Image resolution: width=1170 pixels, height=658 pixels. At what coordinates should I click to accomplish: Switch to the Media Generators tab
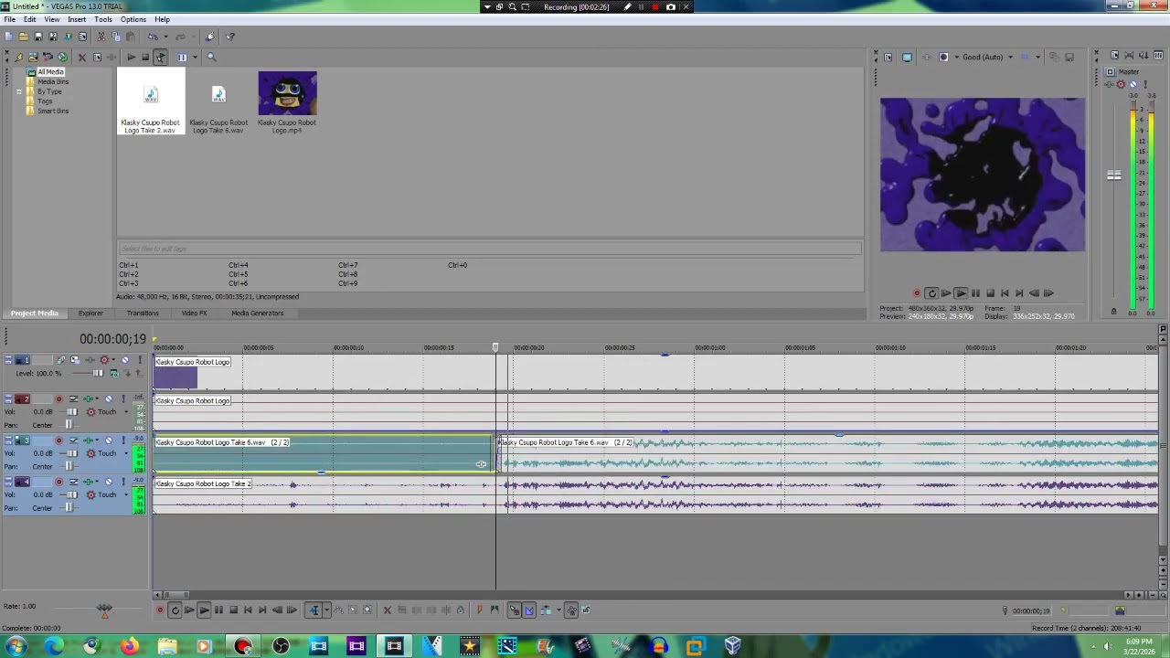(x=258, y=313)
